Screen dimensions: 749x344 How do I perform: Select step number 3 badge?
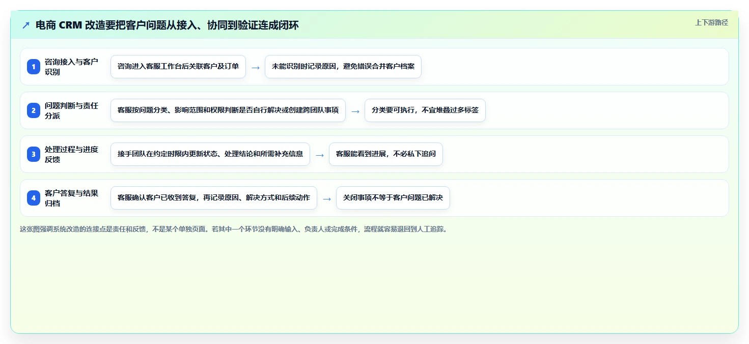(34, 154)
